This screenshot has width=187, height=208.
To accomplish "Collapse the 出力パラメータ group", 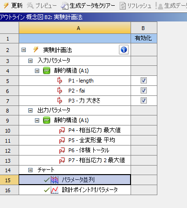I will tap(30, 110).
